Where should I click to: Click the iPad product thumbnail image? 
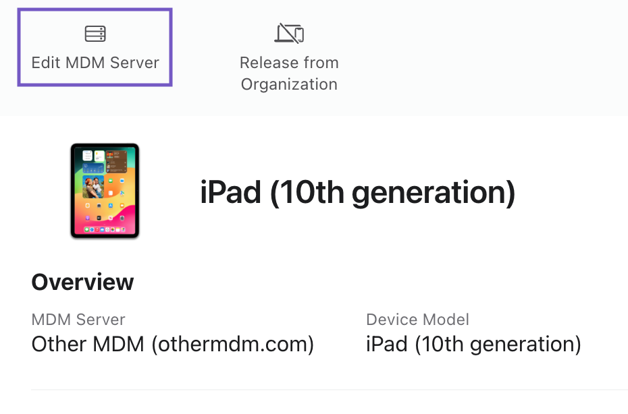tap(105, 191)
